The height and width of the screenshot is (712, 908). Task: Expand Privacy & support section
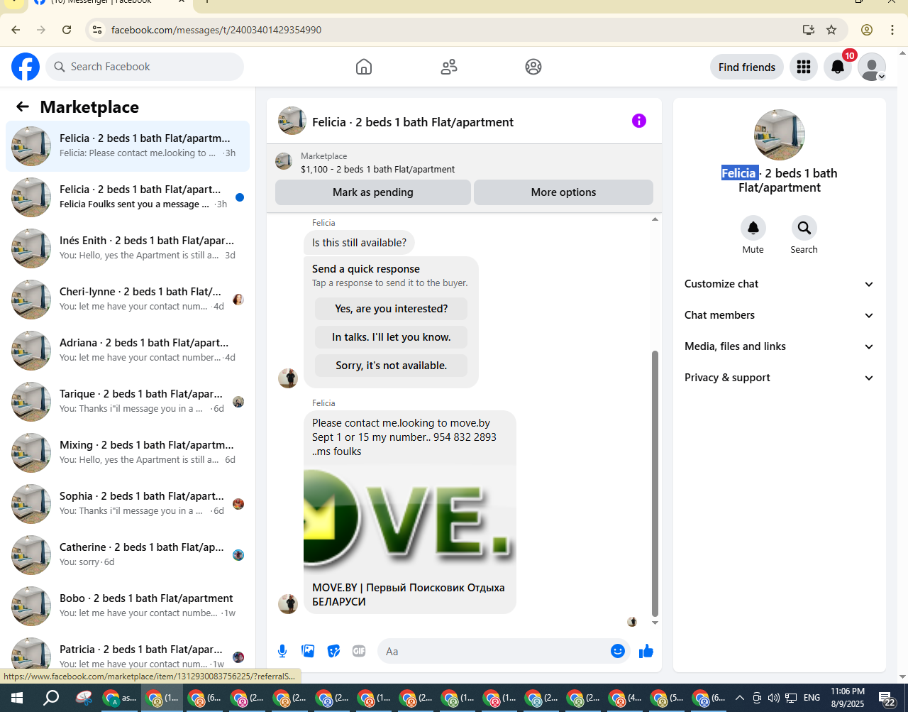tap(779, 378)
